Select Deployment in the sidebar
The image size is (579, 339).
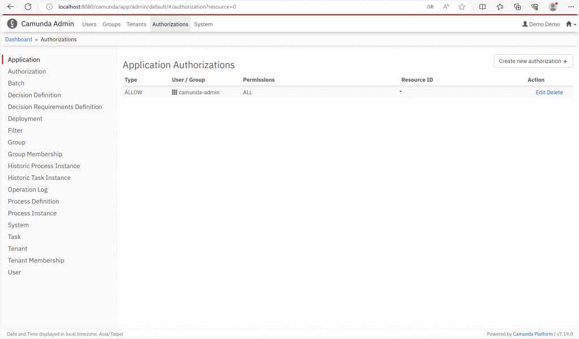pos(25,118)
